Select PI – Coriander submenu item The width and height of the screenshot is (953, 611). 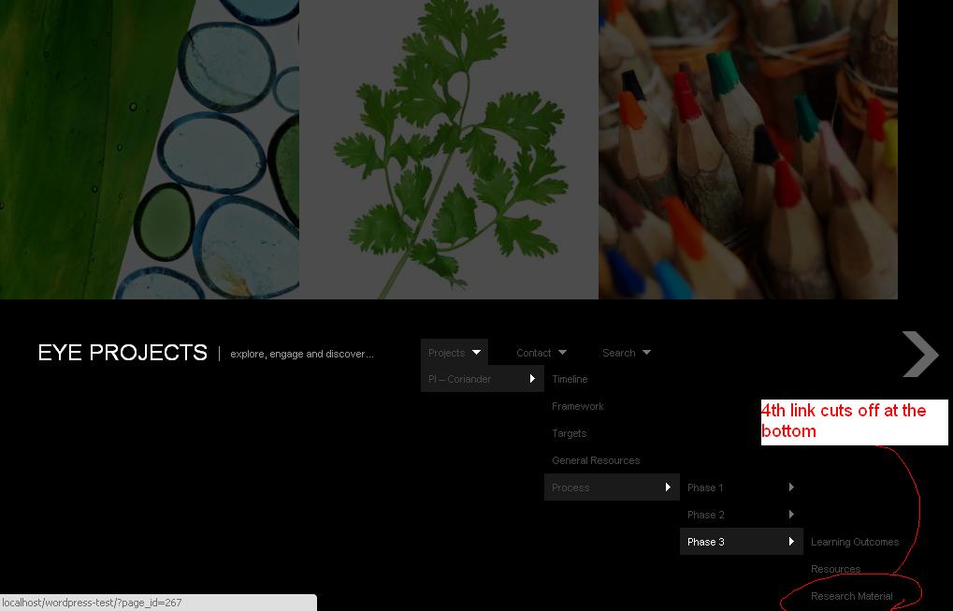click(482, 379)
